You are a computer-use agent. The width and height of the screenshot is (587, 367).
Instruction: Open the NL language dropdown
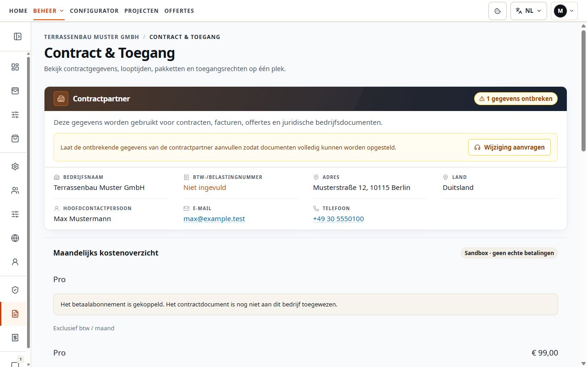528,11
